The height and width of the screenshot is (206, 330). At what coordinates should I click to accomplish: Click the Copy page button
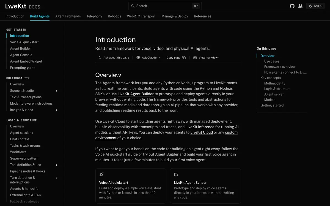pos(176,58)
